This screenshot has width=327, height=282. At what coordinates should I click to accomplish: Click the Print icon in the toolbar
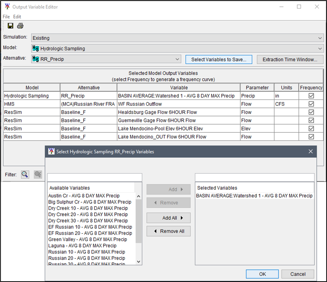pos(20,26)
